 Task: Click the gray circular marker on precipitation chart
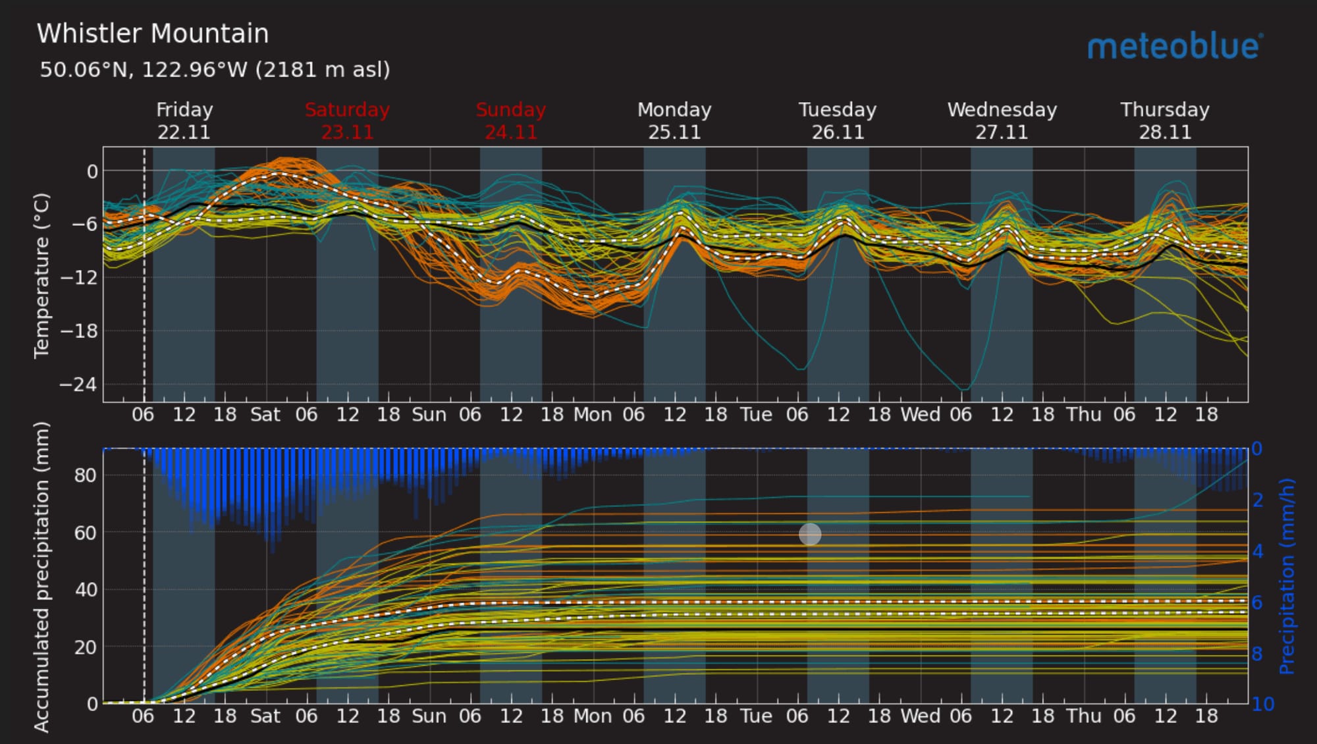coord(810,534)
